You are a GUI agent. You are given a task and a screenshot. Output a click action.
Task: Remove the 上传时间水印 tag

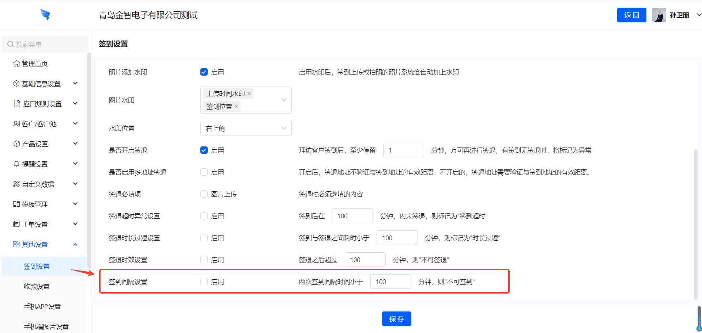pos(249,94)
